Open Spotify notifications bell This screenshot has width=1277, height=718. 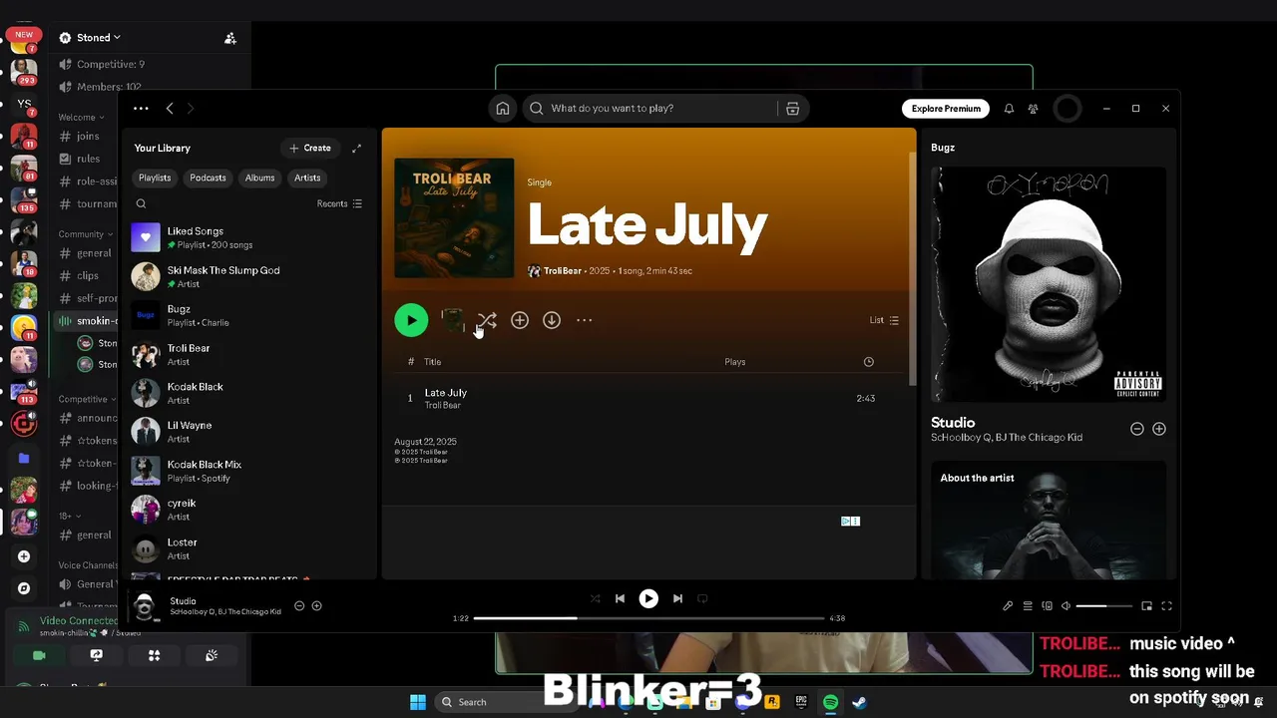tap(1009, 109)
